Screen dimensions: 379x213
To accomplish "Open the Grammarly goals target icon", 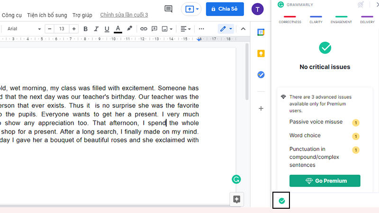I will coord(361,4).
